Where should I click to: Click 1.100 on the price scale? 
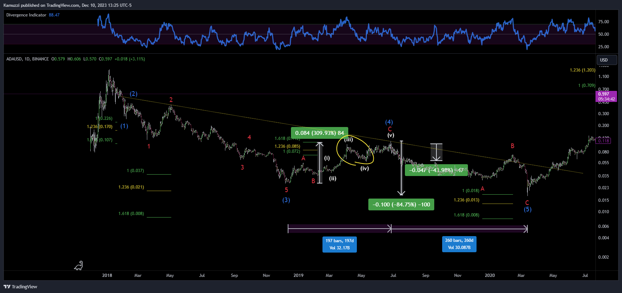pos(604,77)
